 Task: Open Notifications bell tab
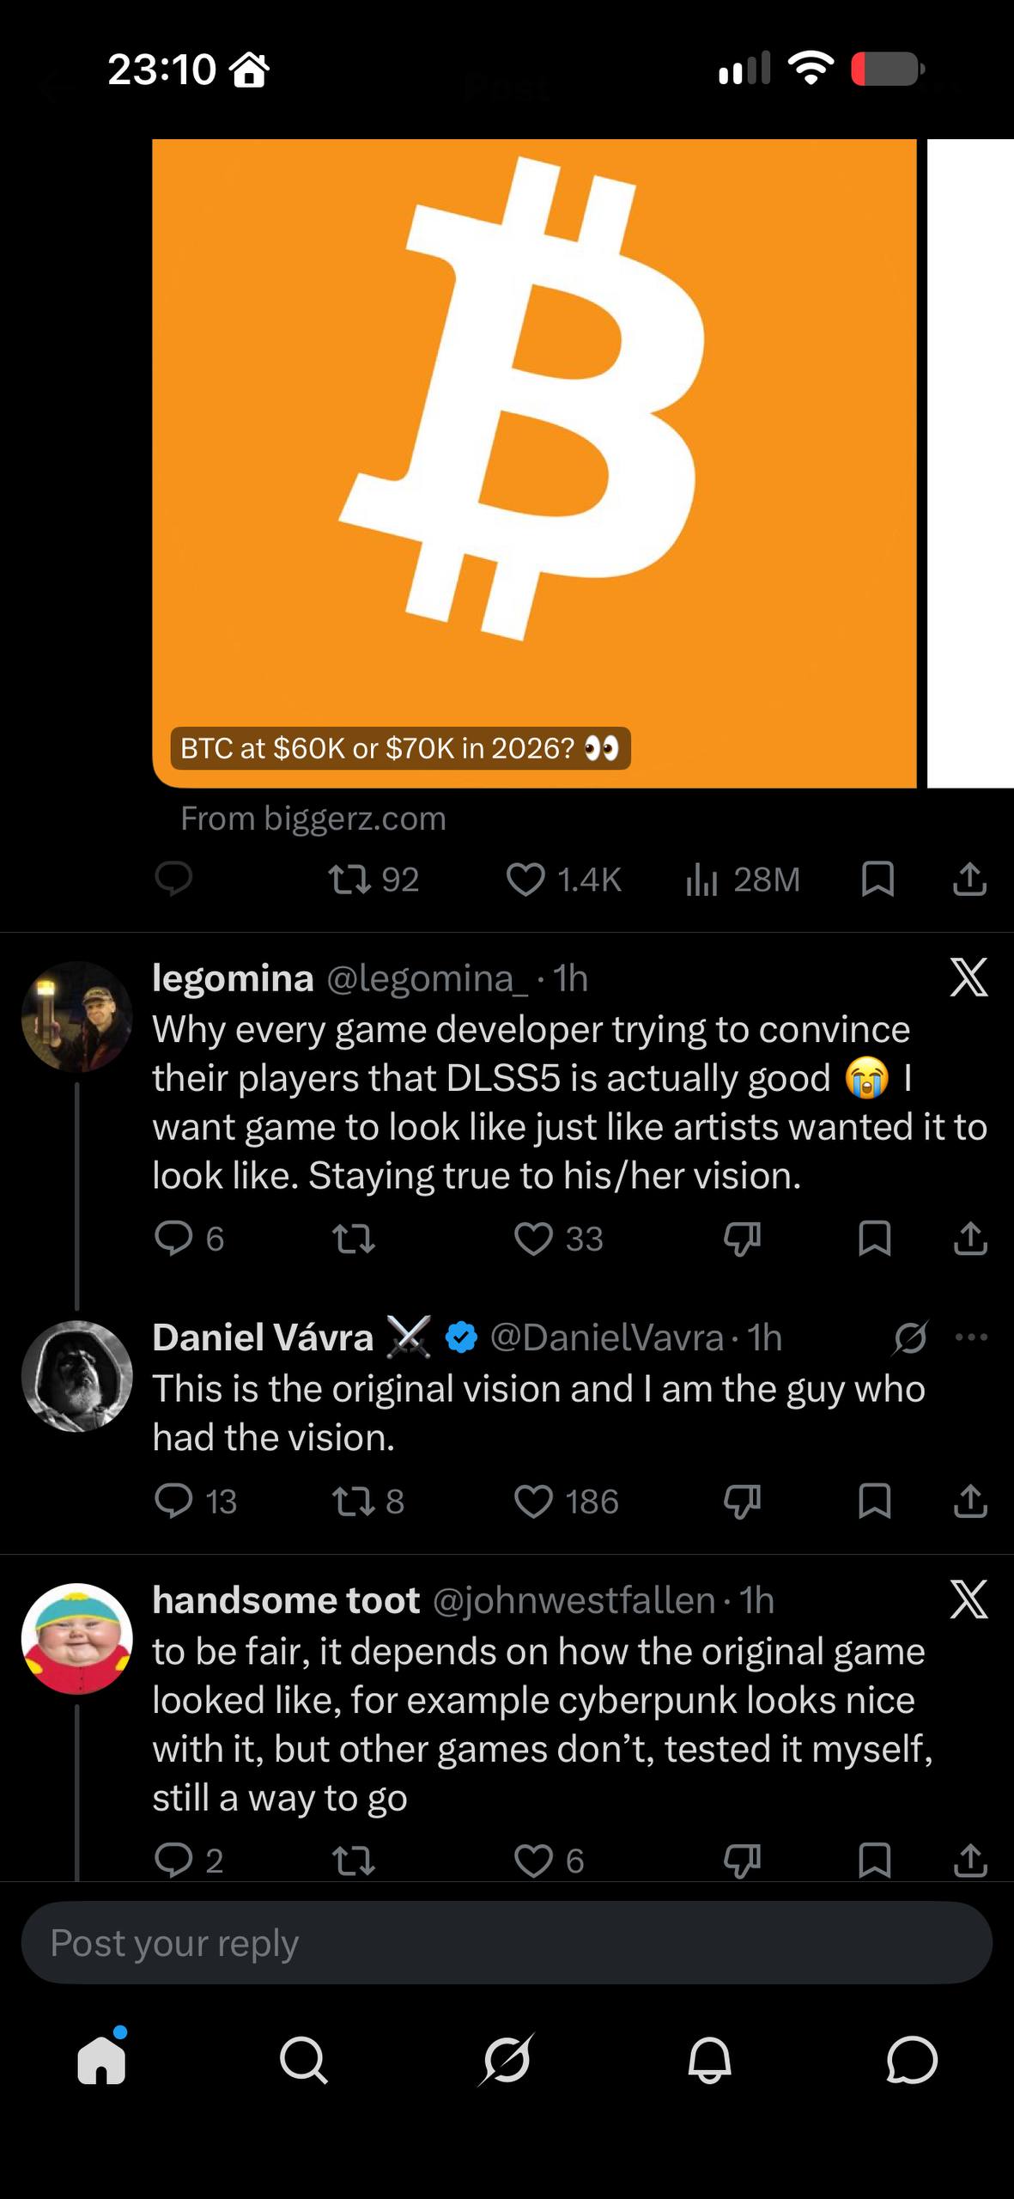tap(709, 2060)
